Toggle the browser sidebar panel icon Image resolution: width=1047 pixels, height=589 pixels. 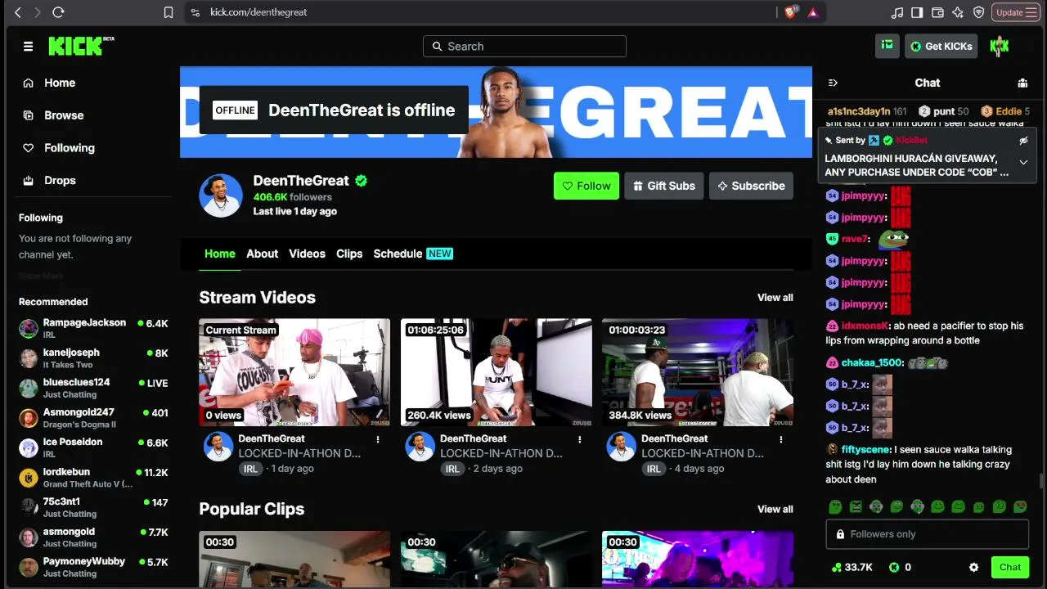[x=917, y=12]
